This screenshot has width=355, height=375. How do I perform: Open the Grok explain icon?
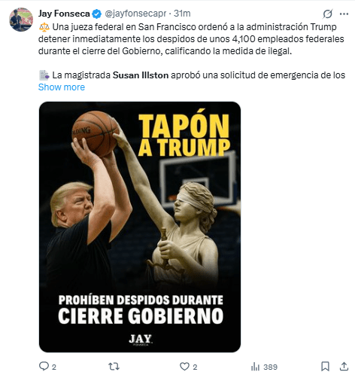[x=328, y=14]
